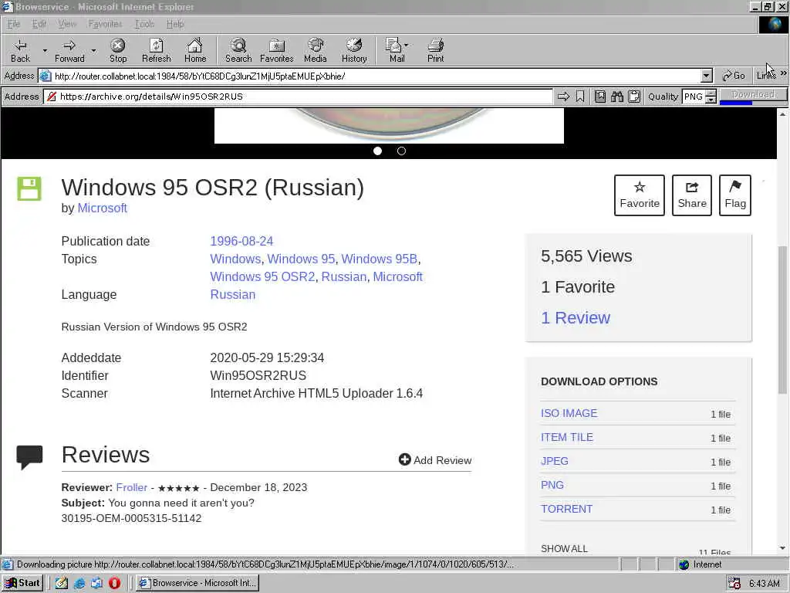
Task: Stop page loading with Stop icon
Action: pos(118,50)
